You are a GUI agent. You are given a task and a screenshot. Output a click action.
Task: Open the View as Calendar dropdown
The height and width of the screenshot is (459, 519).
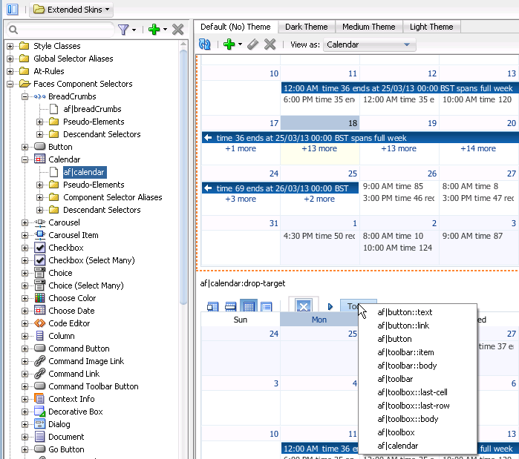tap(370, 44)
